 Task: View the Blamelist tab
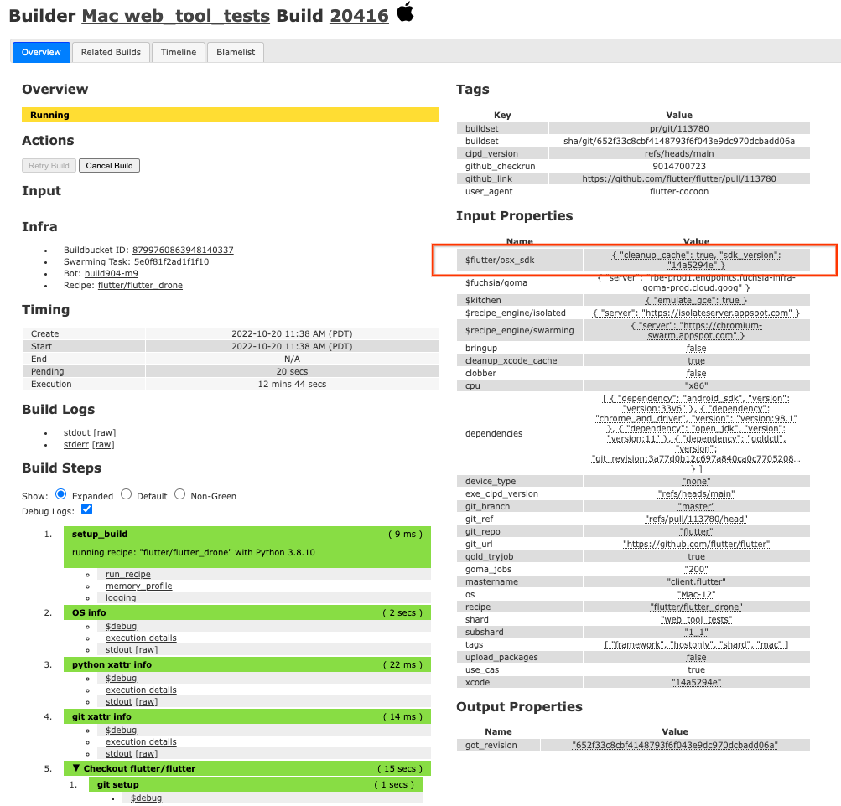(x=234, y=52)
